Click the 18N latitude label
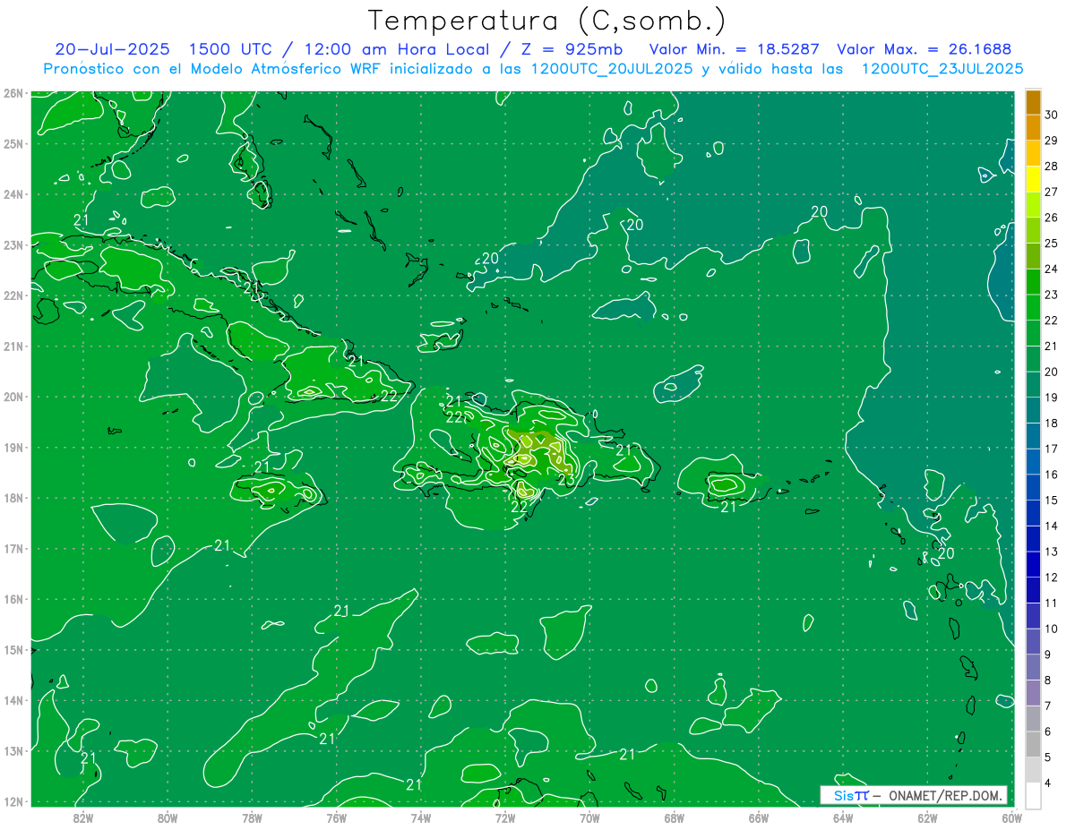The image size is (1075, 830). point(13,498)
